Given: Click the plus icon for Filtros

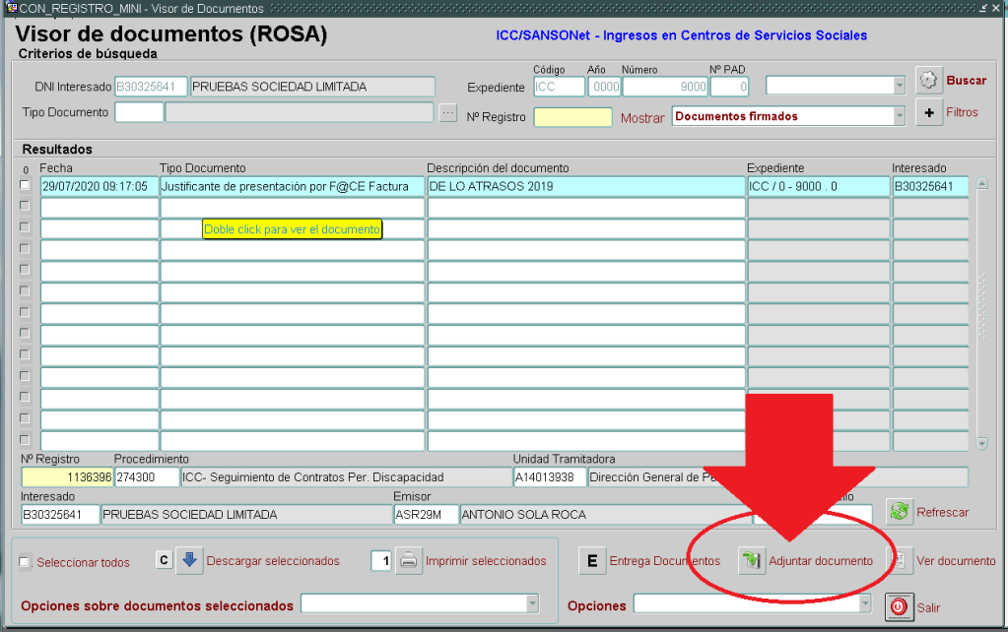Looking at the screenshot, I should (929, 112).
